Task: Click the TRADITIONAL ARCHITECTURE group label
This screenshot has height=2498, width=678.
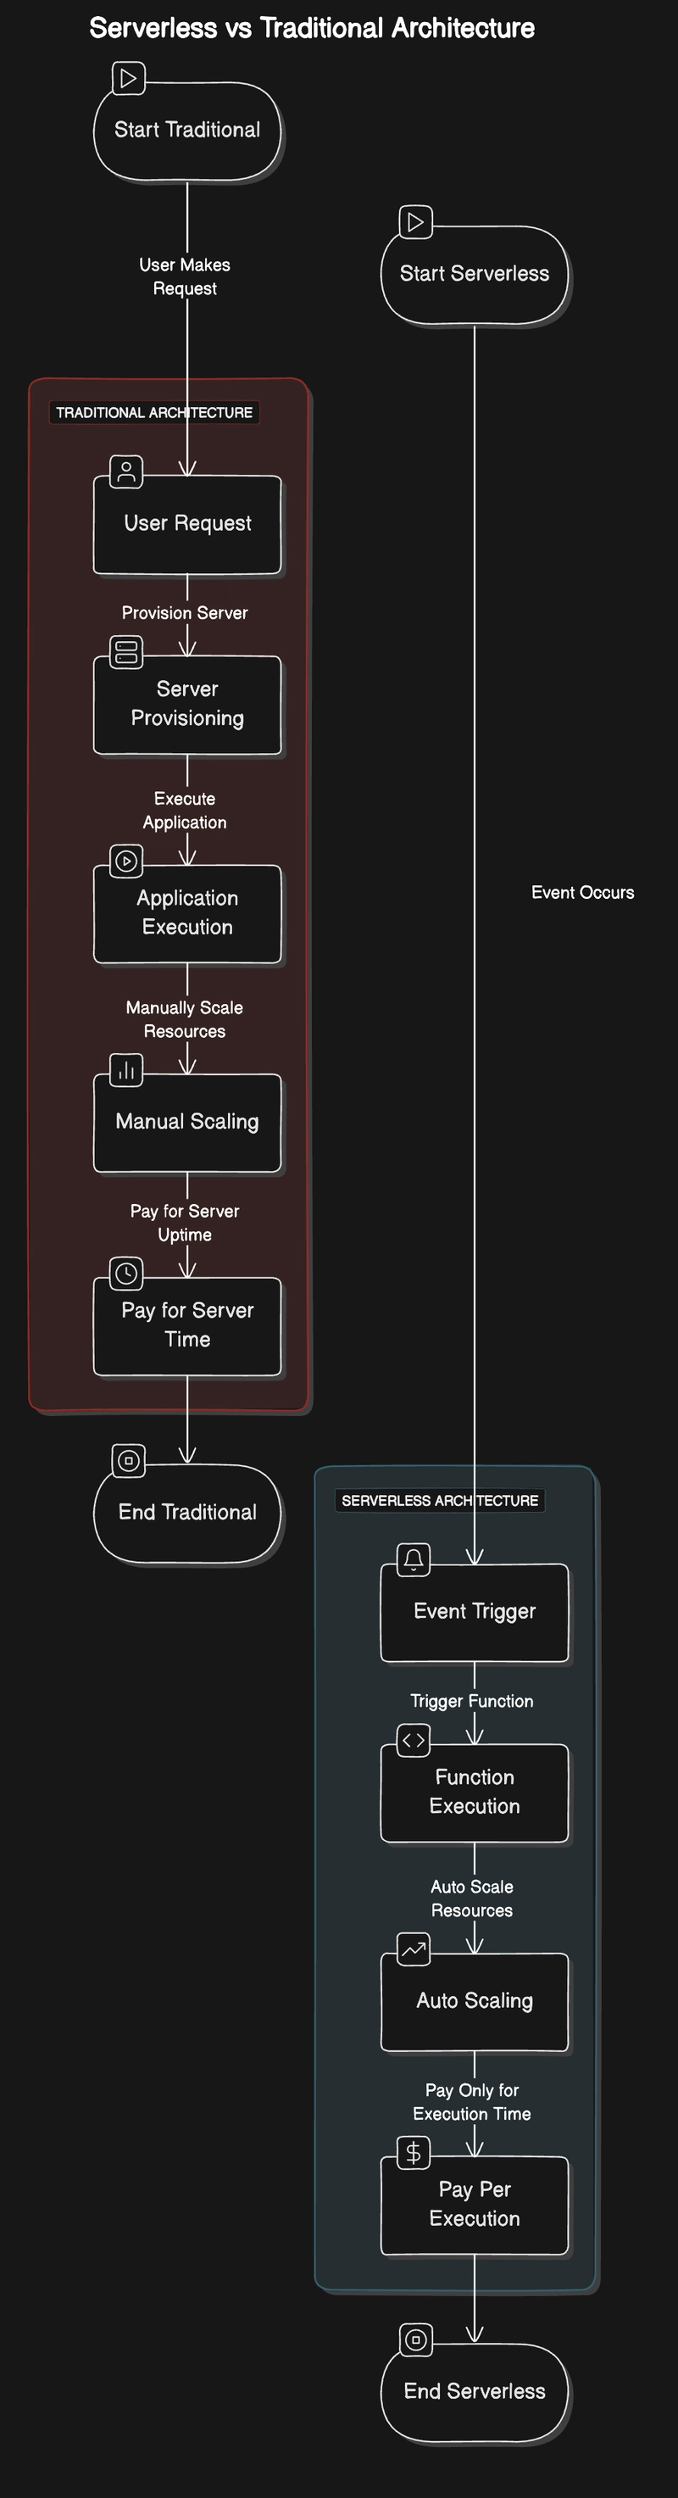Action: pos(154,412)
